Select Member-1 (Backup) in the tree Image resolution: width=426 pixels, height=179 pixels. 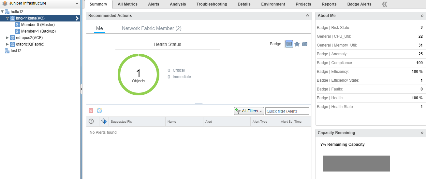[x=38, y=31]
